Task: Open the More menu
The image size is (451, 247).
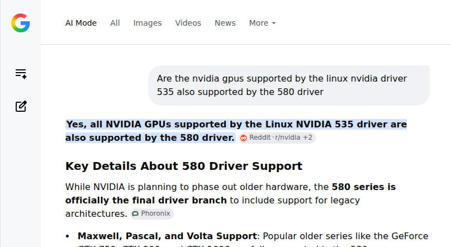Action: pyautogui.click(x=262, y=23)
